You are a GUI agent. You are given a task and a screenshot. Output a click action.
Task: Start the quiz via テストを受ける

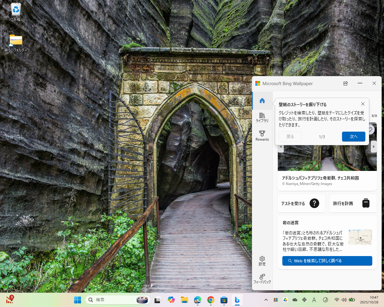coord(301,203)
